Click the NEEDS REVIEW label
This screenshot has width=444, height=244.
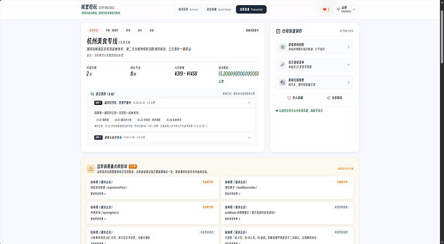pos(346,169)
